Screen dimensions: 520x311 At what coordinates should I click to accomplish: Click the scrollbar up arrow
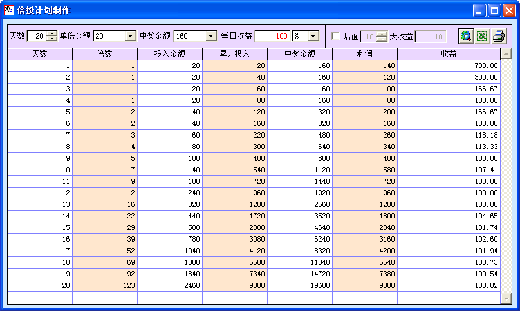pyautogui.click(x=506, y=55)
